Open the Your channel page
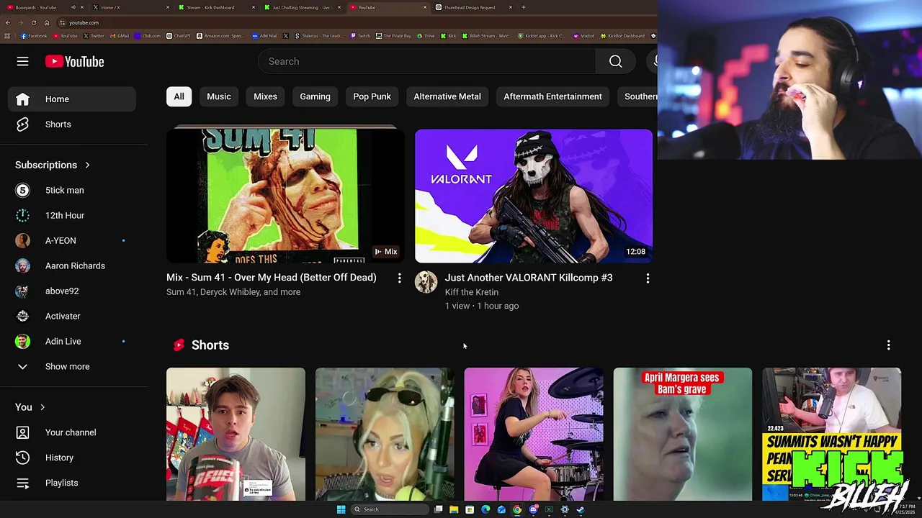Screen dimensions: 922x518 [71, 432]
